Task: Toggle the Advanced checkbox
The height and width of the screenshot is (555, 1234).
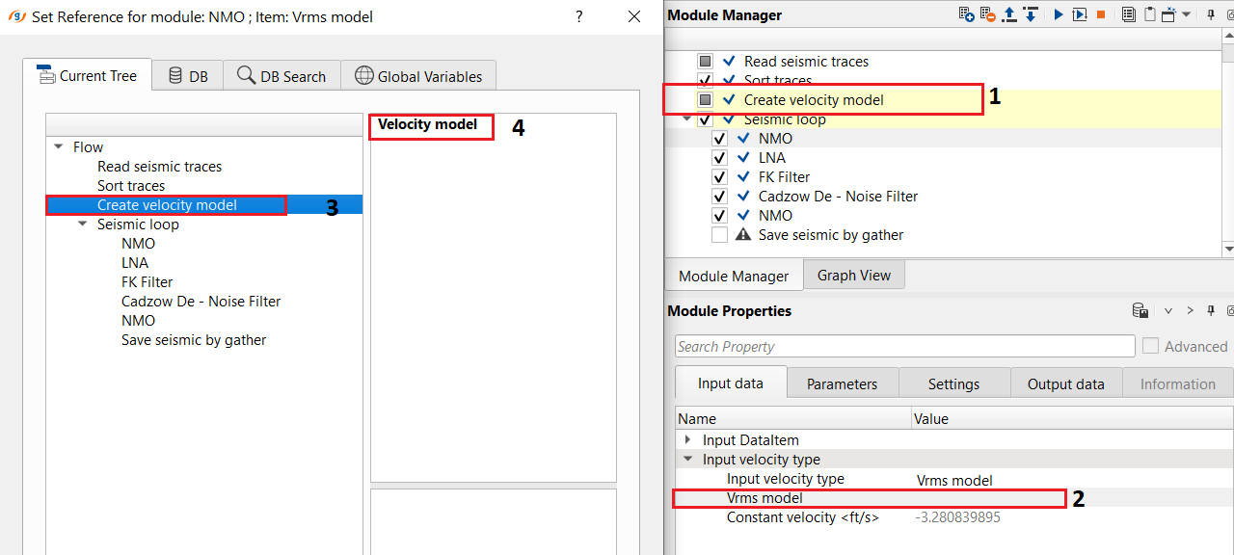Action: pos(1150,346)
